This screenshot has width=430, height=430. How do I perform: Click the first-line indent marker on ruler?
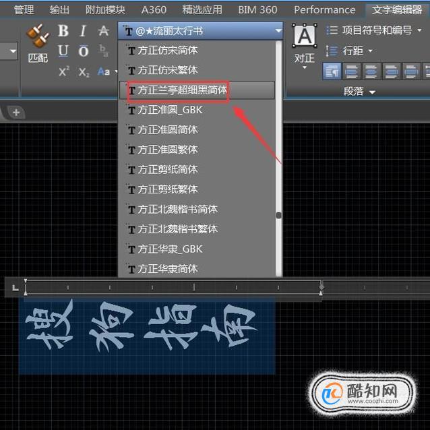[25, 281]
